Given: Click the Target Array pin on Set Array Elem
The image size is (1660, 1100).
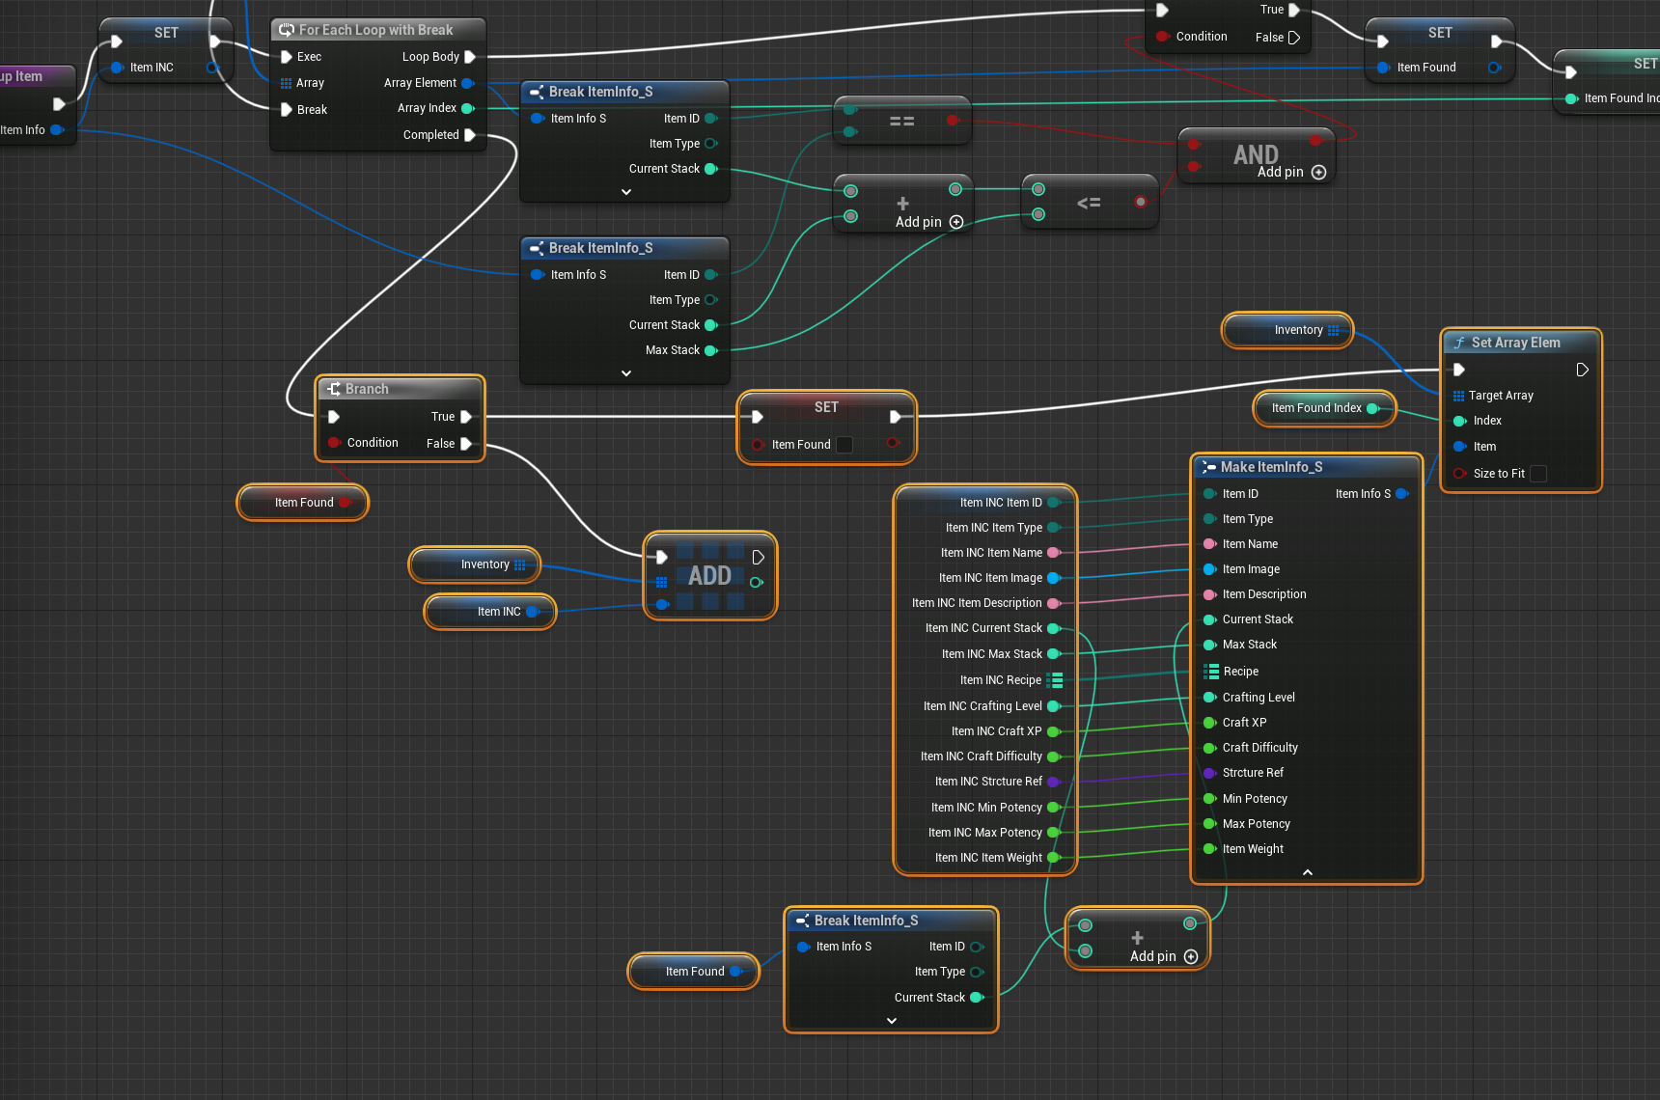Looking at the screenshot, I should (x=1458, y=396).
